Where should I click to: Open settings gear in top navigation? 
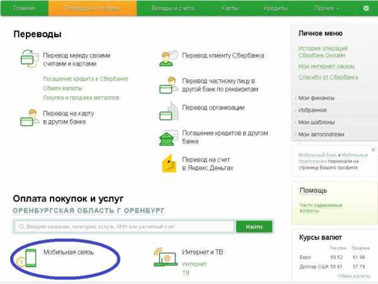[366, 8]
